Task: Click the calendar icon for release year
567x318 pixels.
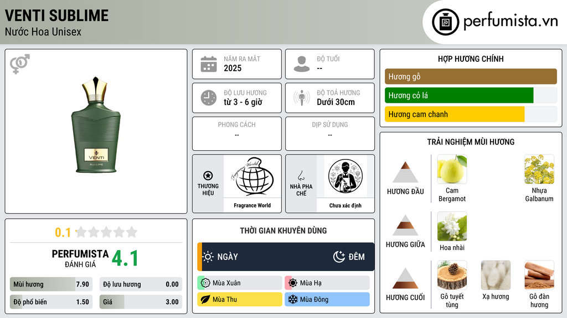Action: 209,64
